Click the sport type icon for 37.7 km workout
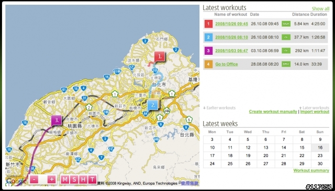This screenshot has width=335, height=191. point(286,37)
